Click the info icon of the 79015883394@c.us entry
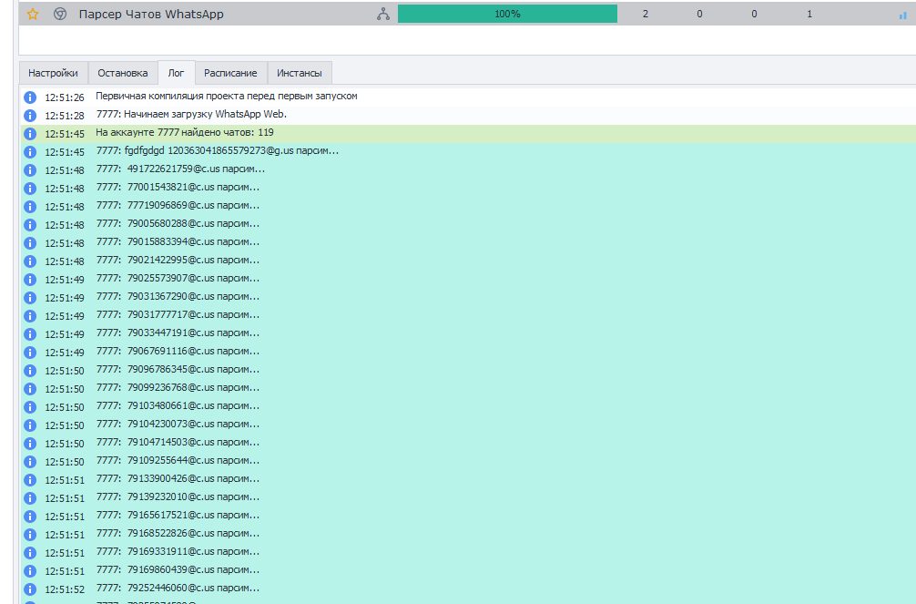 pyautogui.click(x=30, y=242)
